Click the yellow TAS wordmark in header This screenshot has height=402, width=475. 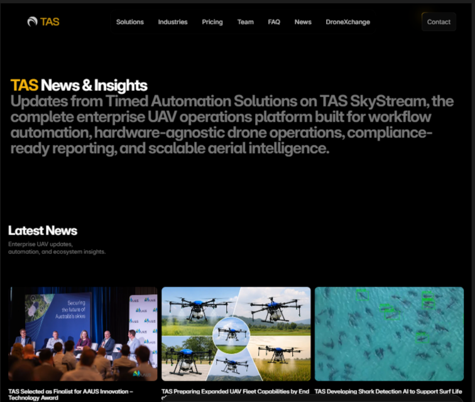(50, 22)
